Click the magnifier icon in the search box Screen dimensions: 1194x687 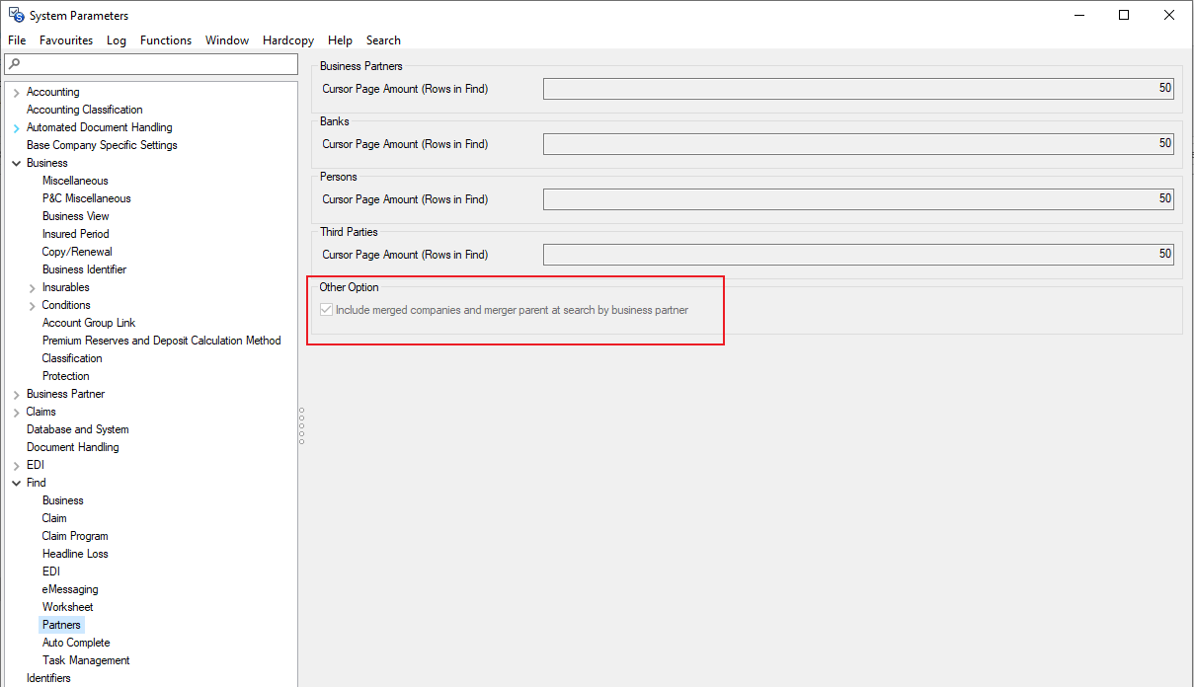(x=14, y=64)
